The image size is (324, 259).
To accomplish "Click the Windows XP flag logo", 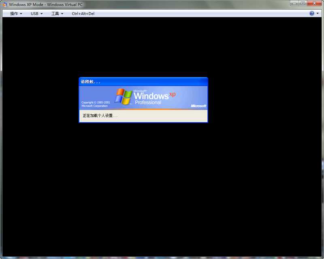I will [x=124, y=96].
